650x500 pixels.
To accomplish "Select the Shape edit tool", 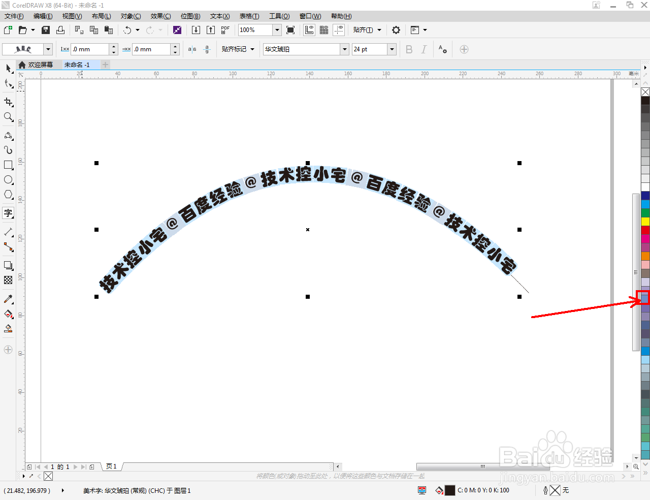I will pyautogui.click(x=8, y=83).
